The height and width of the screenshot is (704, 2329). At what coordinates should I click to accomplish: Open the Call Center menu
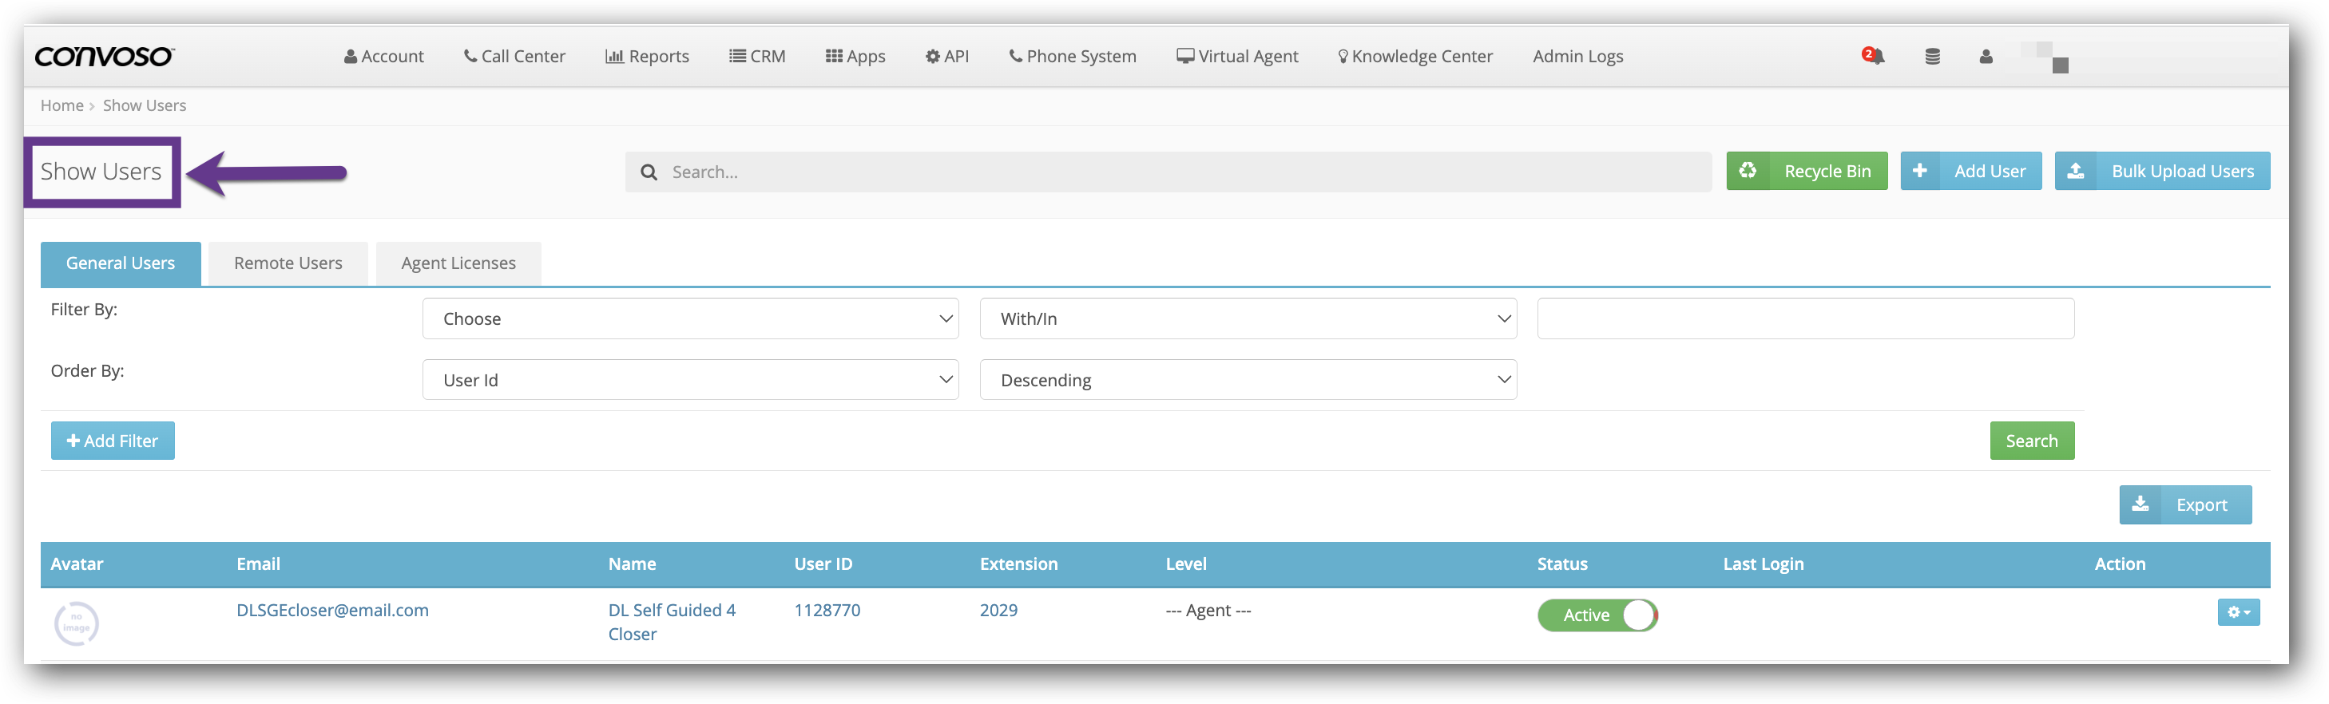(514, 56)
